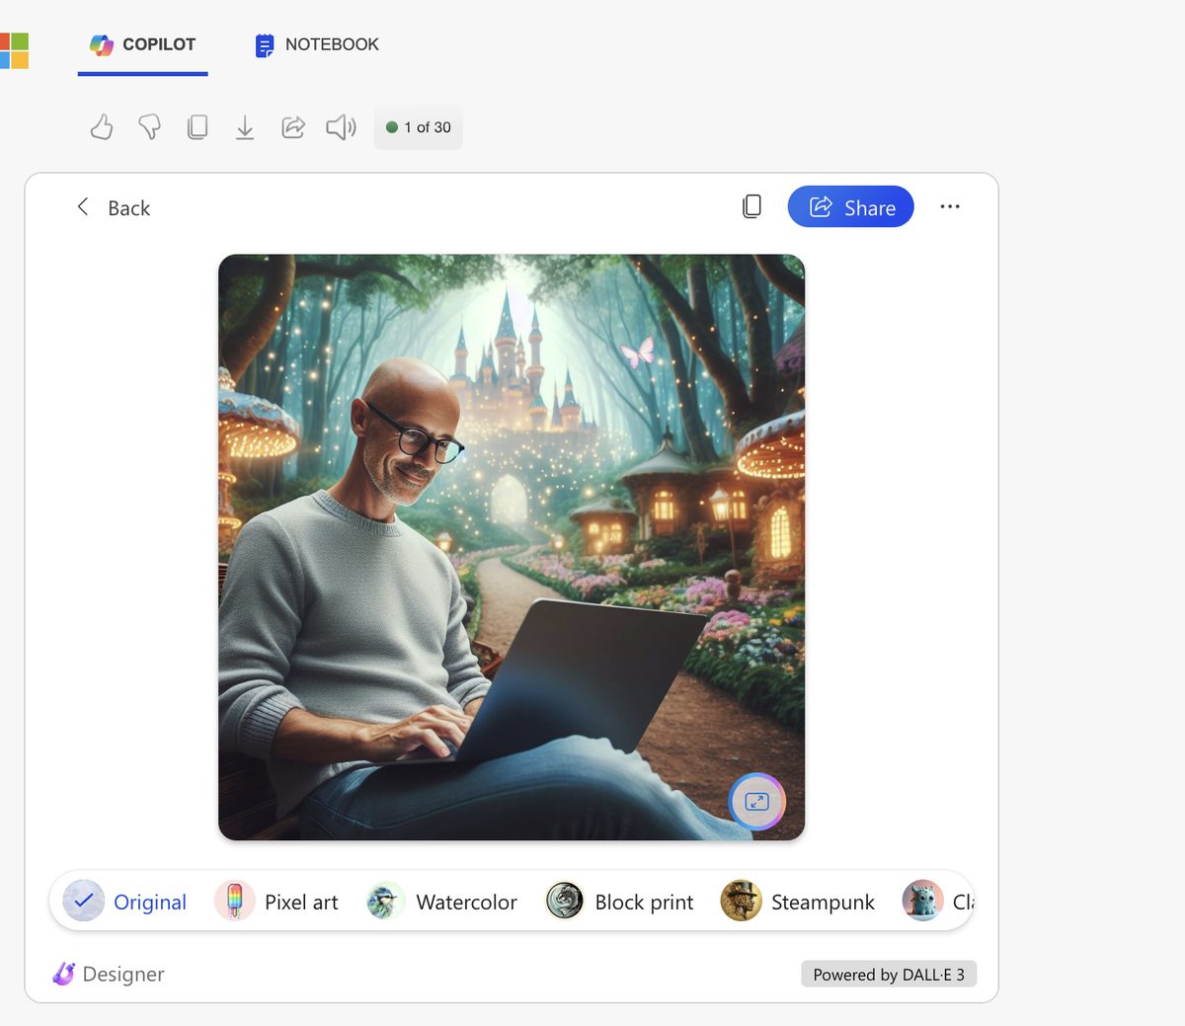Select the Original style option
Image resolution: width=1185 pixels, height=1026 pixels.
click(125, 902)
